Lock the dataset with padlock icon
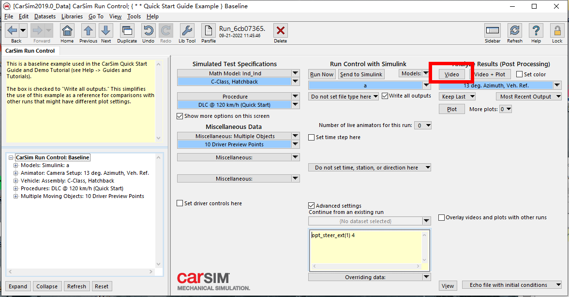The width and height of the screenshot is (569, 297). point(557,31)
